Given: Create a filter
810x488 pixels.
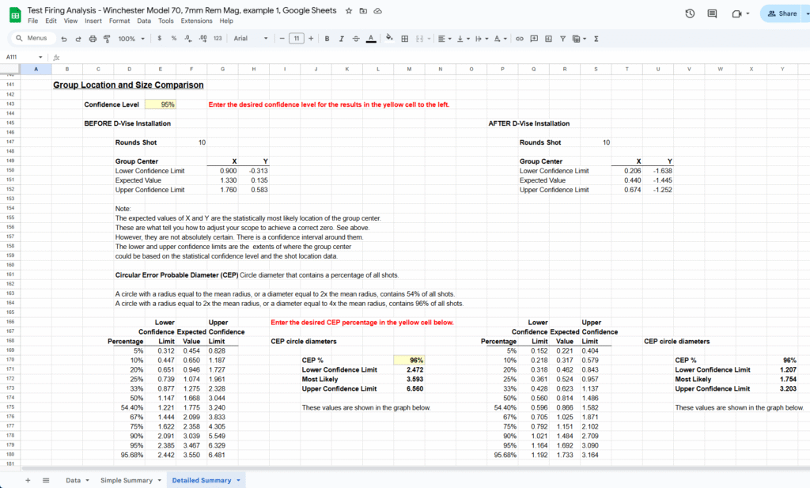Looking at the screenshot, I should tap(564, 37).
